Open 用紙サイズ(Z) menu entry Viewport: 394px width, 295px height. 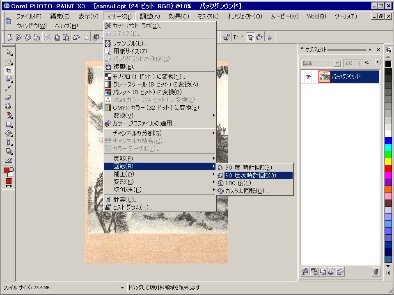pos(160,51)
